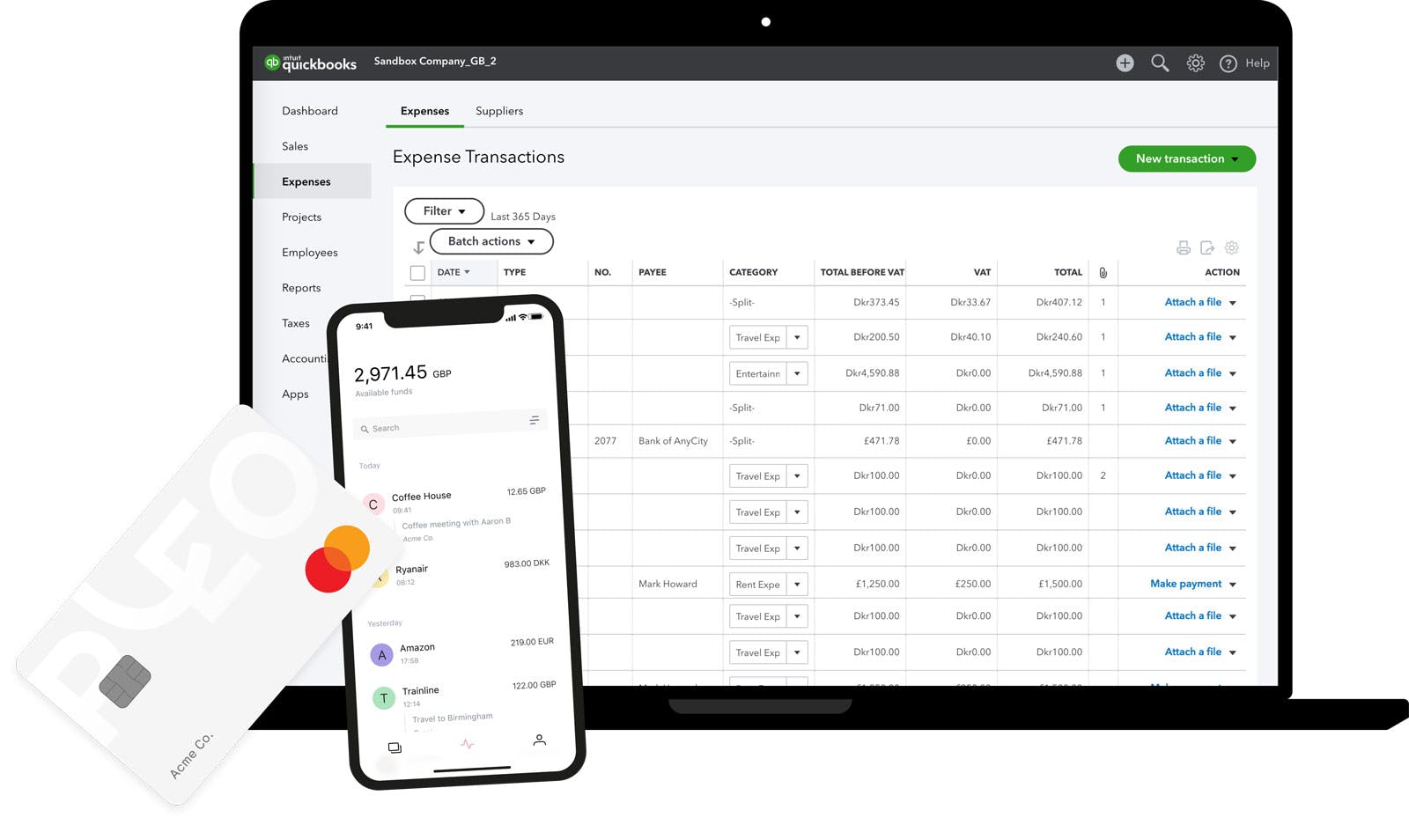Tap the cards icon in phone bottom bar
This screenshot has height=825, width=1409.
click(395, 748)
